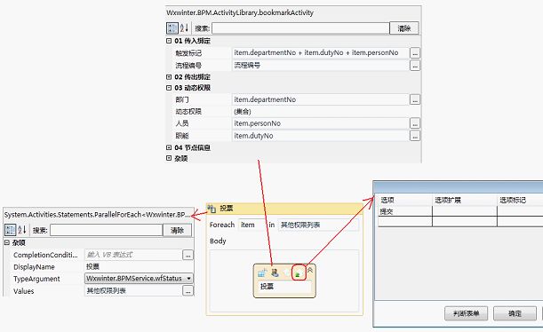The width and height of the screenshot is (543, 332).
Task: Expand the 04 节点信息 category
Action: pos(169,147)
